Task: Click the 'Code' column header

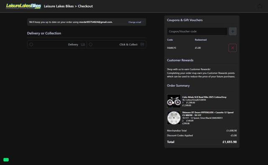Action: click(x=170, y=40)
